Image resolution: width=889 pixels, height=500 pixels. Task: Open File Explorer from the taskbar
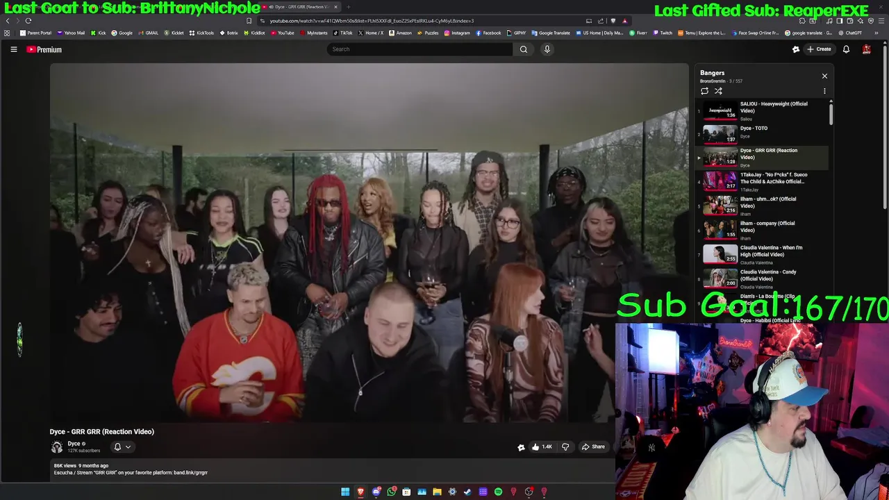[437, 492]
